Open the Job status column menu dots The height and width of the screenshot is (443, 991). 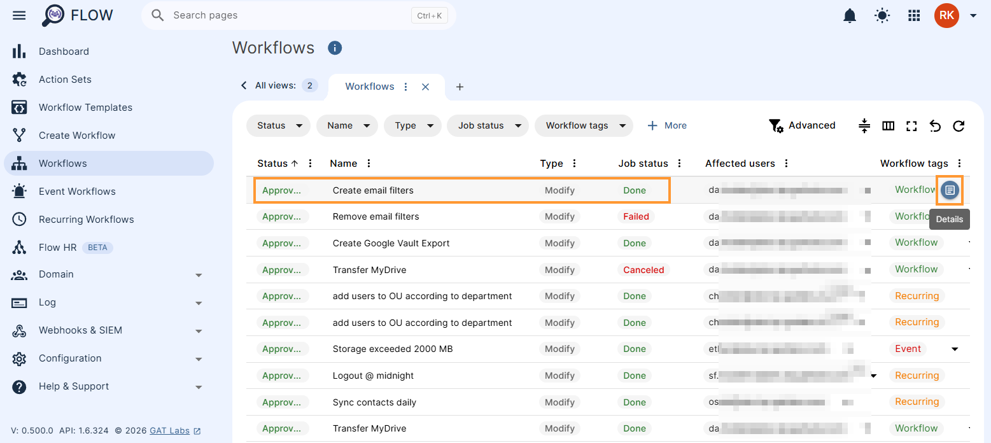(680, 164)
